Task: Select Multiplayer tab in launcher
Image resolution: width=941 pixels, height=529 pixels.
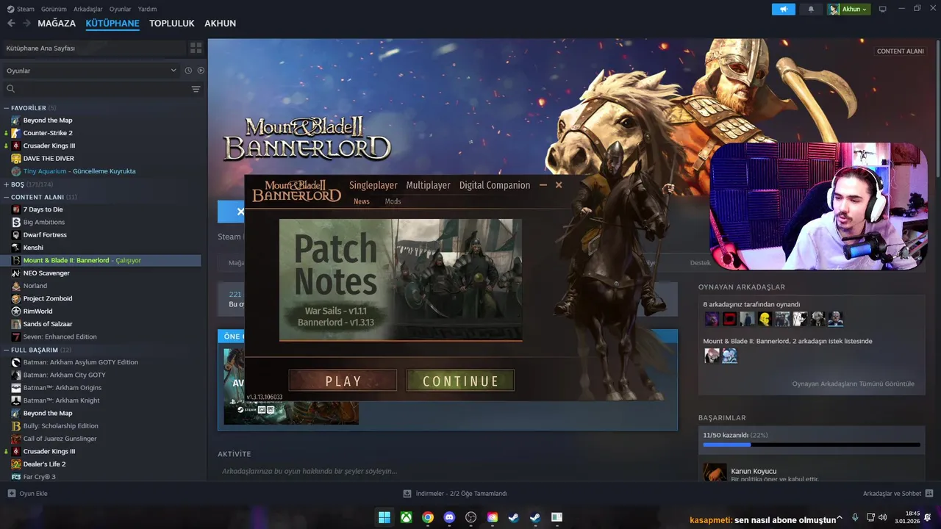Action: pos(428,185)
